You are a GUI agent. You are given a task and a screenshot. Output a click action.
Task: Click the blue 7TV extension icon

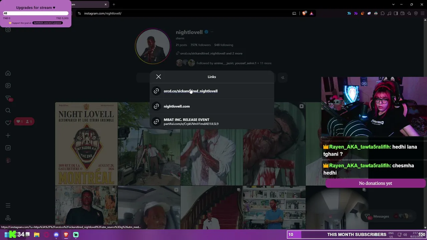(349, 13)
